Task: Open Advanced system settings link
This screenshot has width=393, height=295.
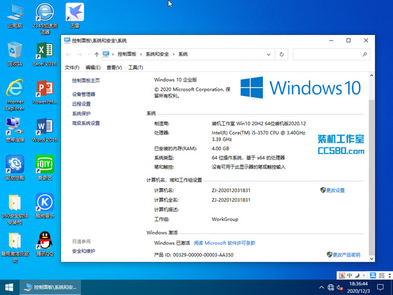Action: coord(86,123)
